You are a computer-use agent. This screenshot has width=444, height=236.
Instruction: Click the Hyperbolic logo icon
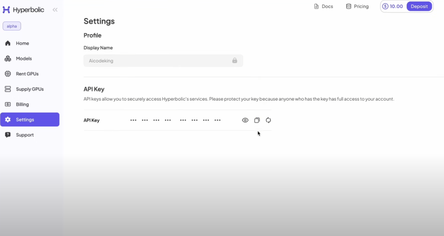(x=7, y=10)
